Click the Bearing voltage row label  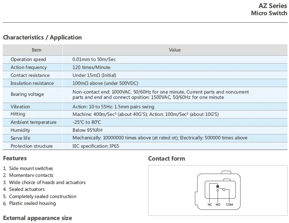27,94
